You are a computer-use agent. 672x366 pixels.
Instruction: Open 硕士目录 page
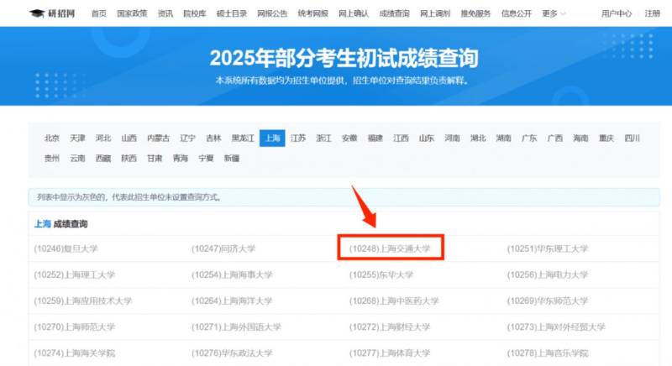click(x=232, y=13)
